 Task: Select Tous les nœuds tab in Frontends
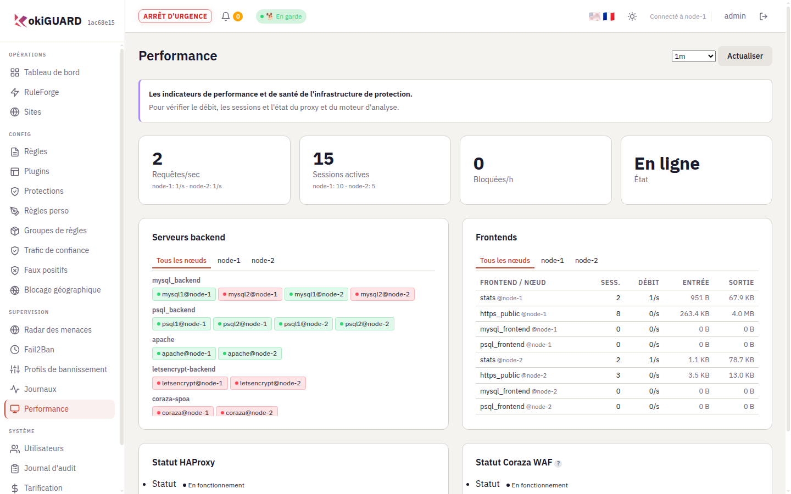pyautogui.click(x=505, y=261)
